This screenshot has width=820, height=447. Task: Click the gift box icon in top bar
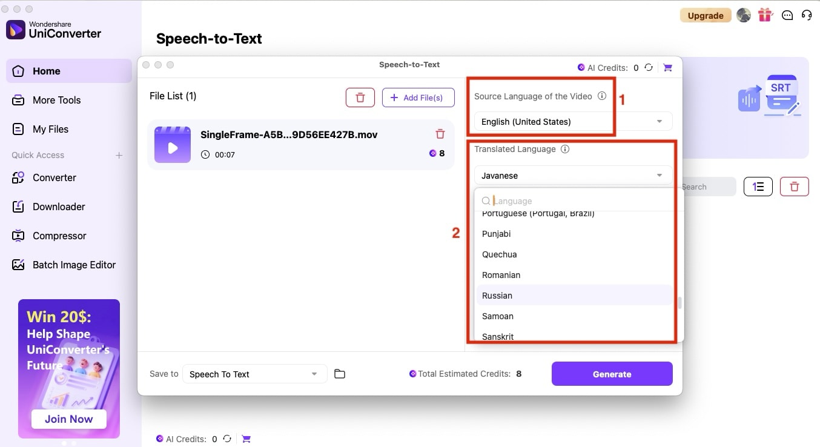coord(765,16)
